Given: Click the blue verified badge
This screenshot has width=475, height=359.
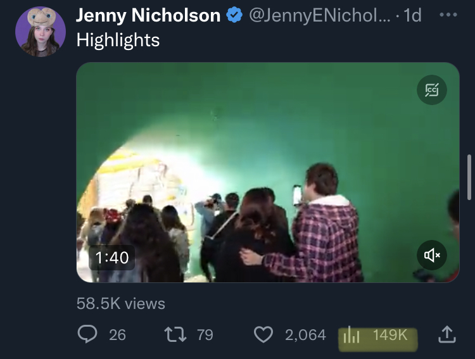Looking at the screenshot, I should pyautogui.click(x=235, y=16).
